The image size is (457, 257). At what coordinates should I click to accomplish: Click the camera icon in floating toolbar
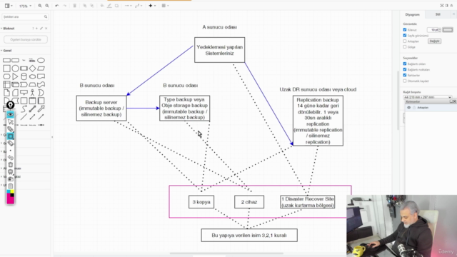tap(11, 179)
